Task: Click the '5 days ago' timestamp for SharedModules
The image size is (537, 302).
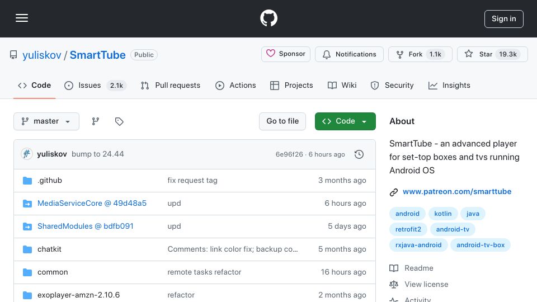Action: coord(347,226)
